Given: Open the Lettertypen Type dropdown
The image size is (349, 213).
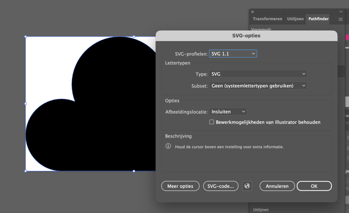Looking at the screenshot, I should point(258,74).
